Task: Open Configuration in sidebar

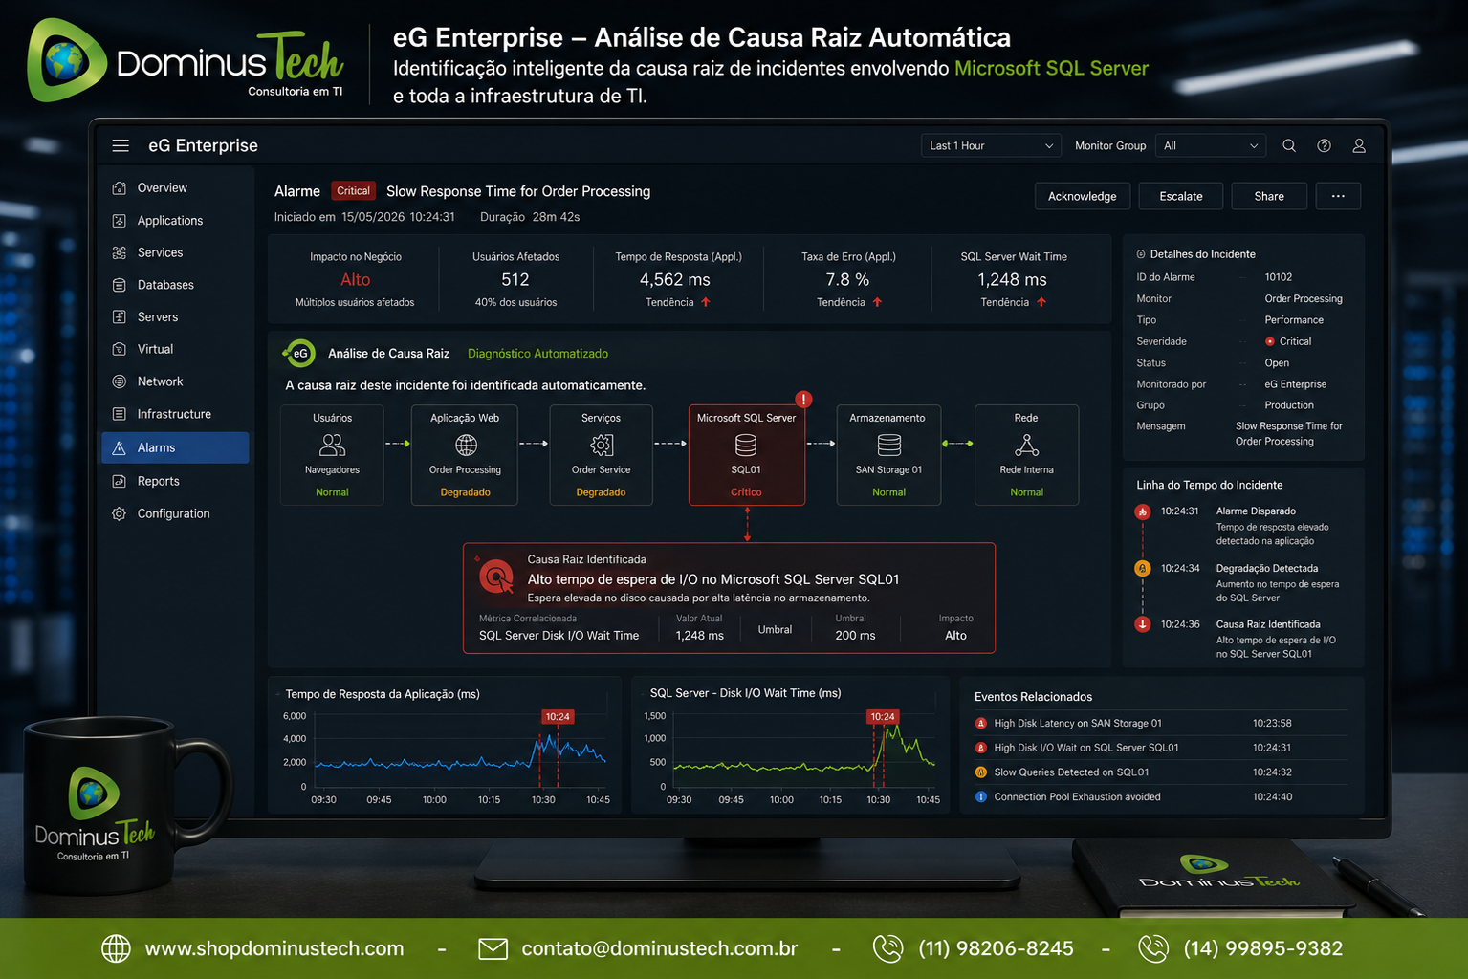Action: click(x=175, y=513)
